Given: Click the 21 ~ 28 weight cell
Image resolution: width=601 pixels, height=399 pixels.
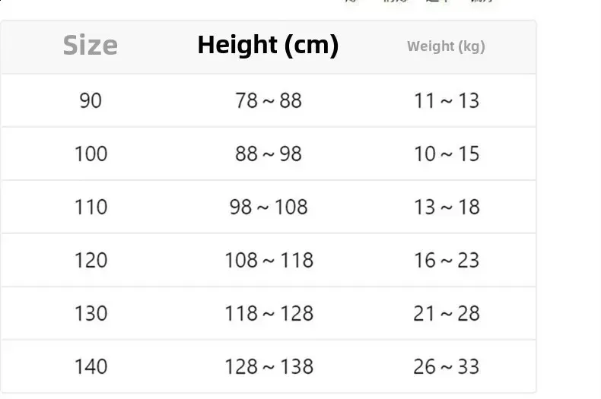Looking at the screenshot, I should (x=447, y=314).
